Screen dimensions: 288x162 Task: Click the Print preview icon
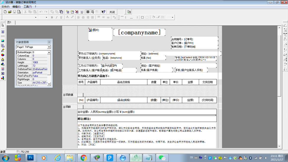coord(19,12)
